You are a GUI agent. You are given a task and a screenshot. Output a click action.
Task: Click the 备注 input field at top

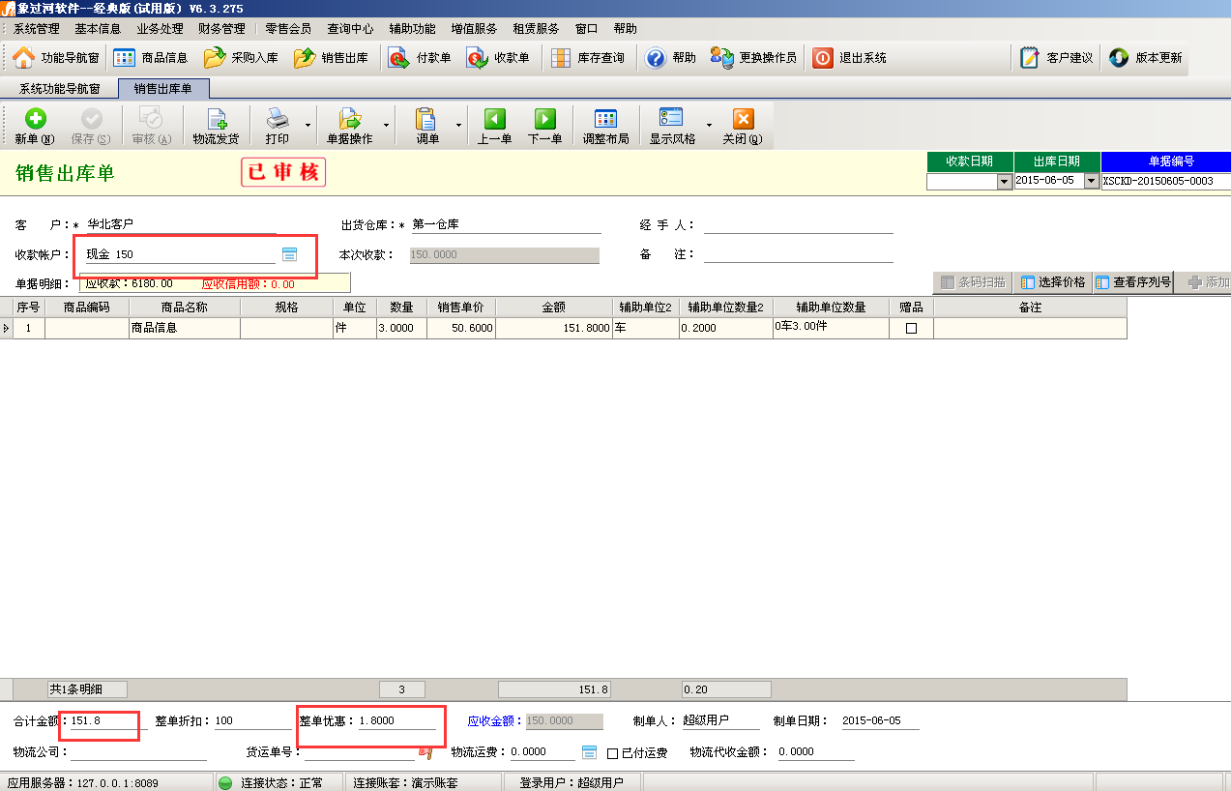[x=798, y=254]
